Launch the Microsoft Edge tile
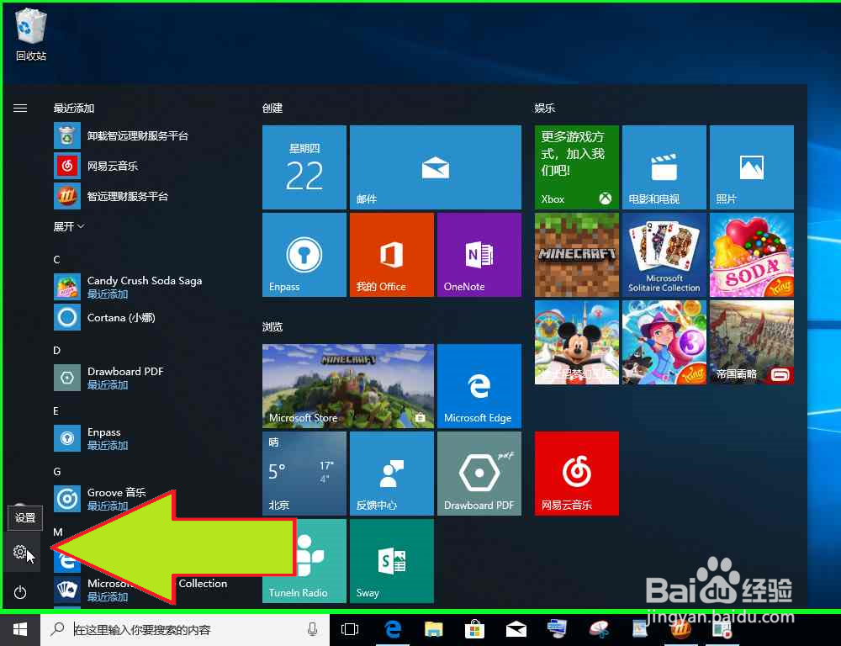This screenshot has height=646, width=841. tap(479, 386)
